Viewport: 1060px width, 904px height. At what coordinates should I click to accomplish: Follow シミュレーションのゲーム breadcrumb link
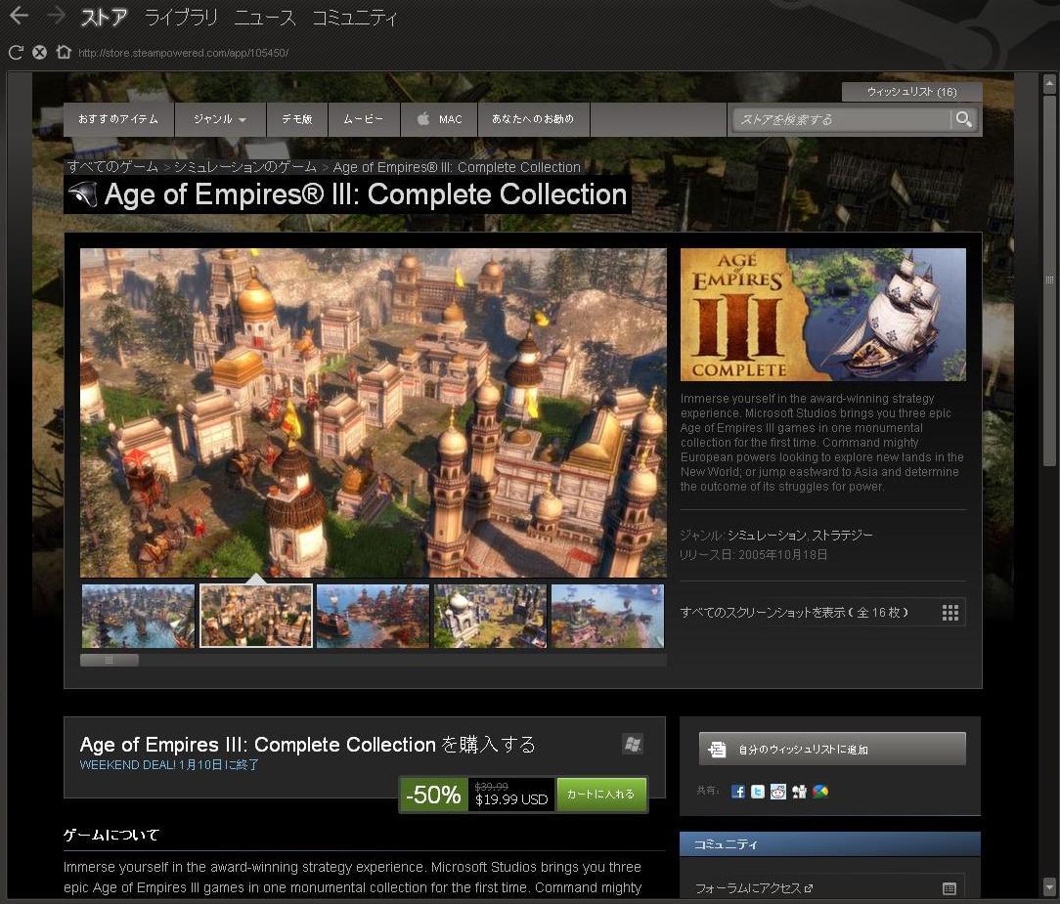[x=245, y=167]
